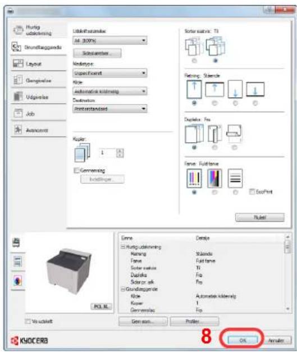Select the black text lines color icon
This screenshot has width=297, height=352.
pyautogui.click(x=235, y=178)
